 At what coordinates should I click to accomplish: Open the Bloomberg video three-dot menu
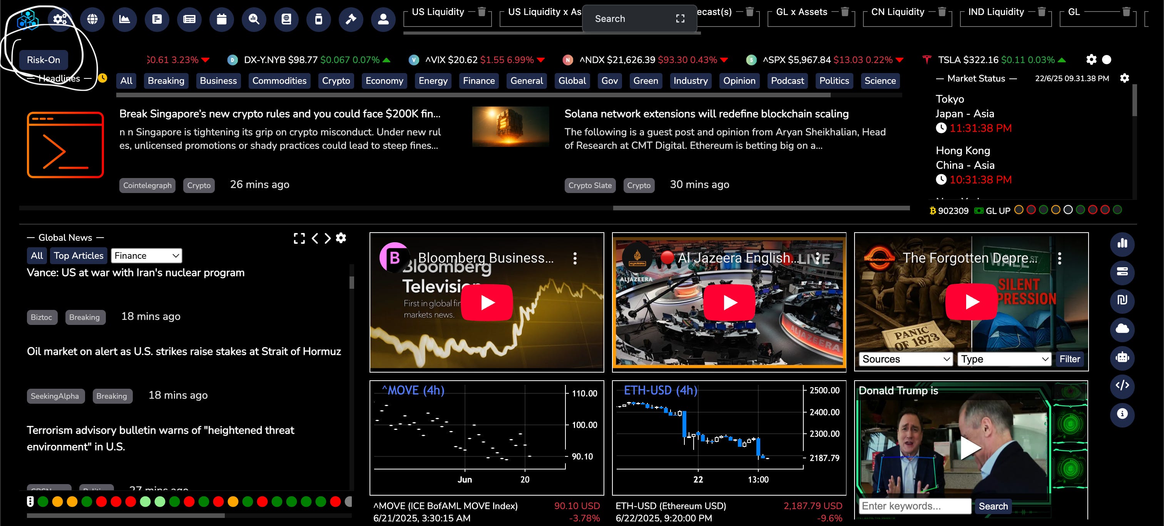pyautogui.click(x=575, y=258)
